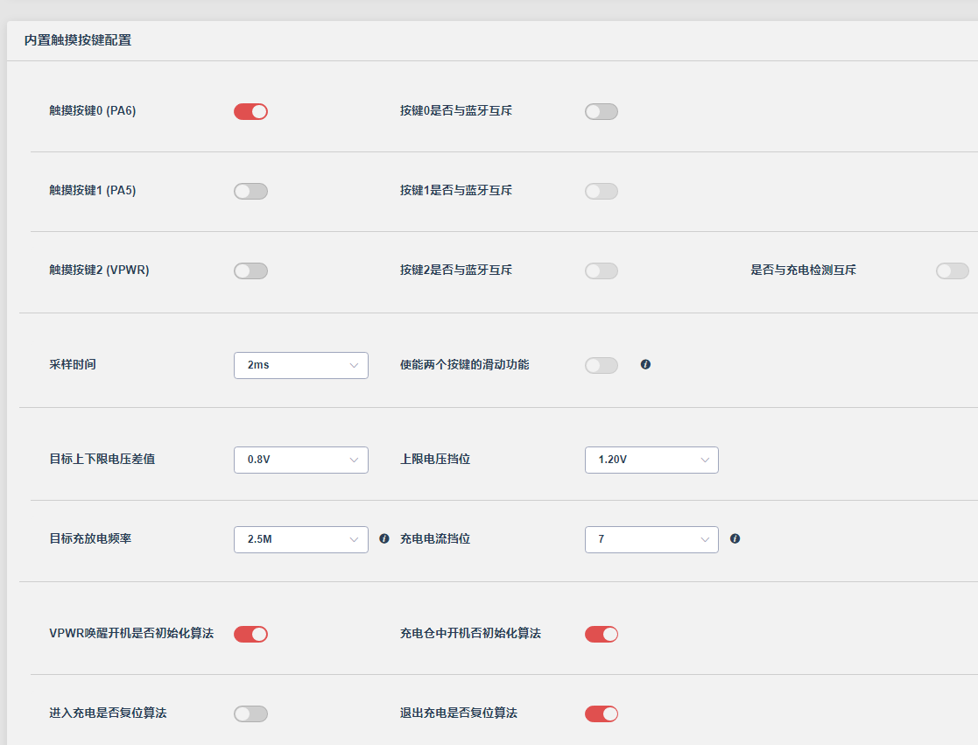Click the 目标上下限电压差值 label
The width and height of the screenshot is (978, 745).
[x=102, y=460]
